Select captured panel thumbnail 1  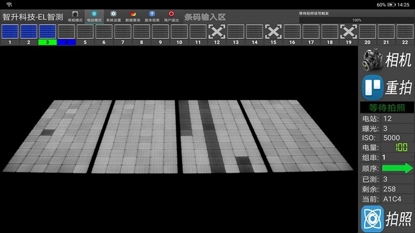10,32
